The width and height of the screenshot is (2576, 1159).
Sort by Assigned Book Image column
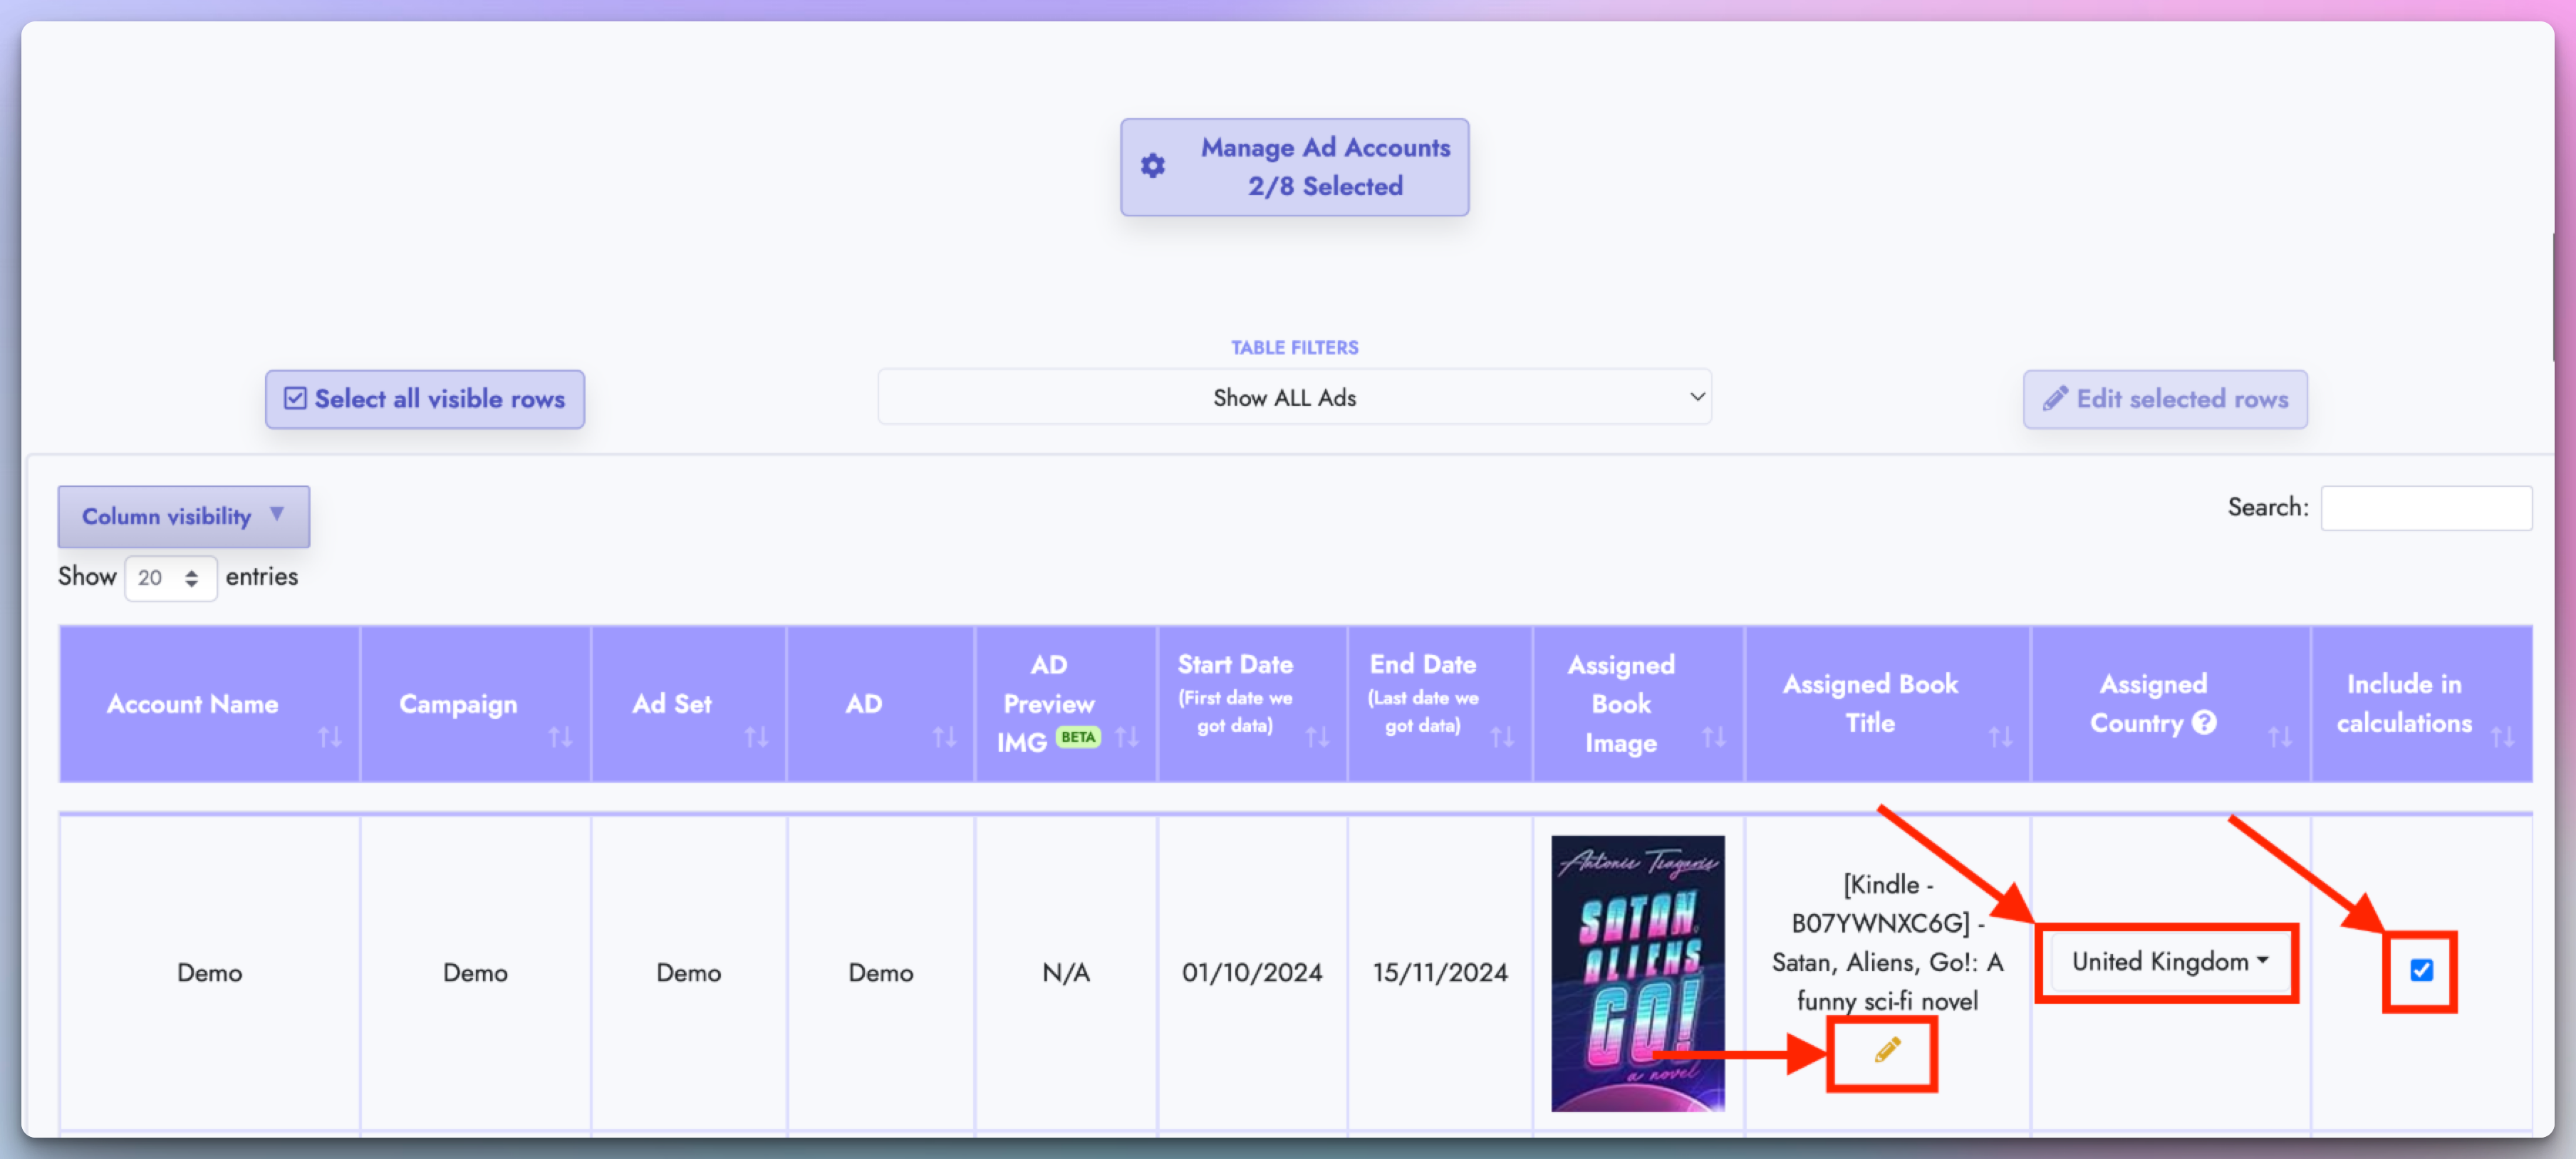click(1638, 703)
